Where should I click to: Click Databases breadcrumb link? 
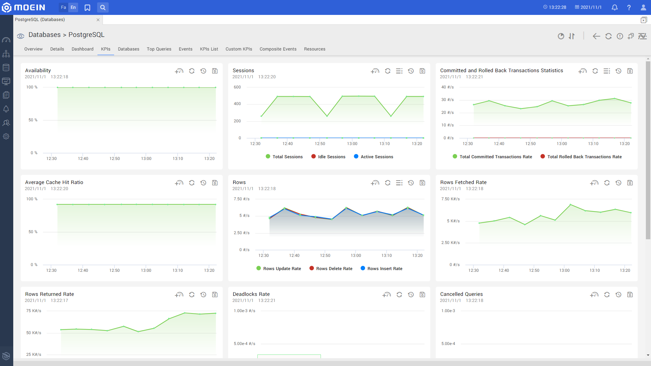[x=44, y=35]
